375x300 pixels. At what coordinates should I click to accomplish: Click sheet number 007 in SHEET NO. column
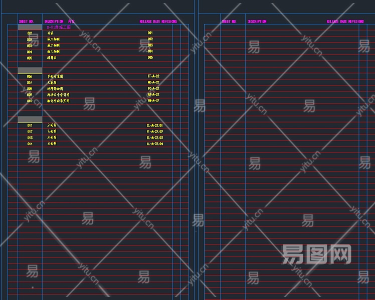point(30,83)
